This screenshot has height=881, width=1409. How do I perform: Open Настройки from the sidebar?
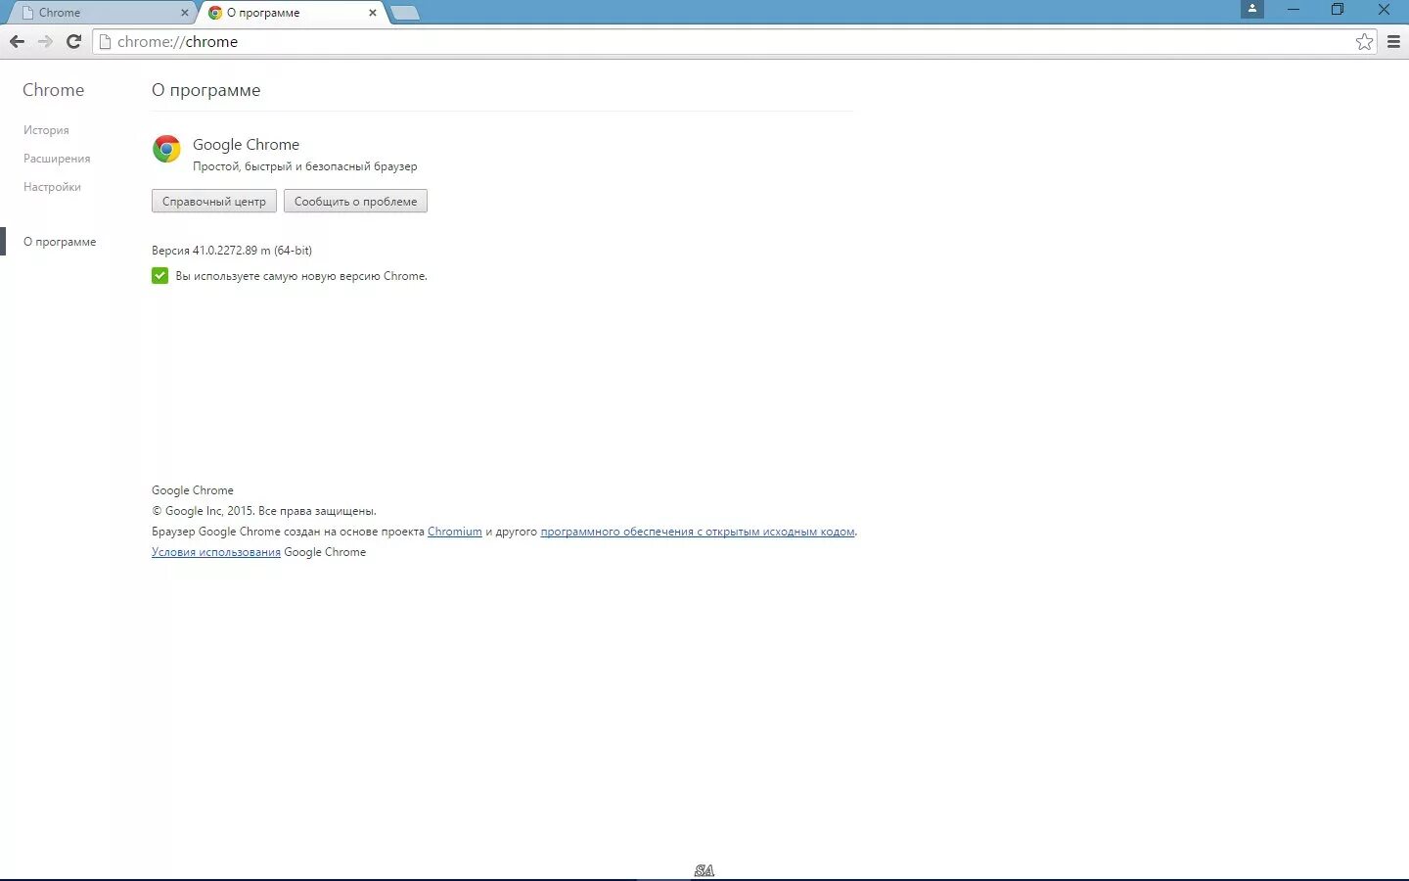(51, 186)
